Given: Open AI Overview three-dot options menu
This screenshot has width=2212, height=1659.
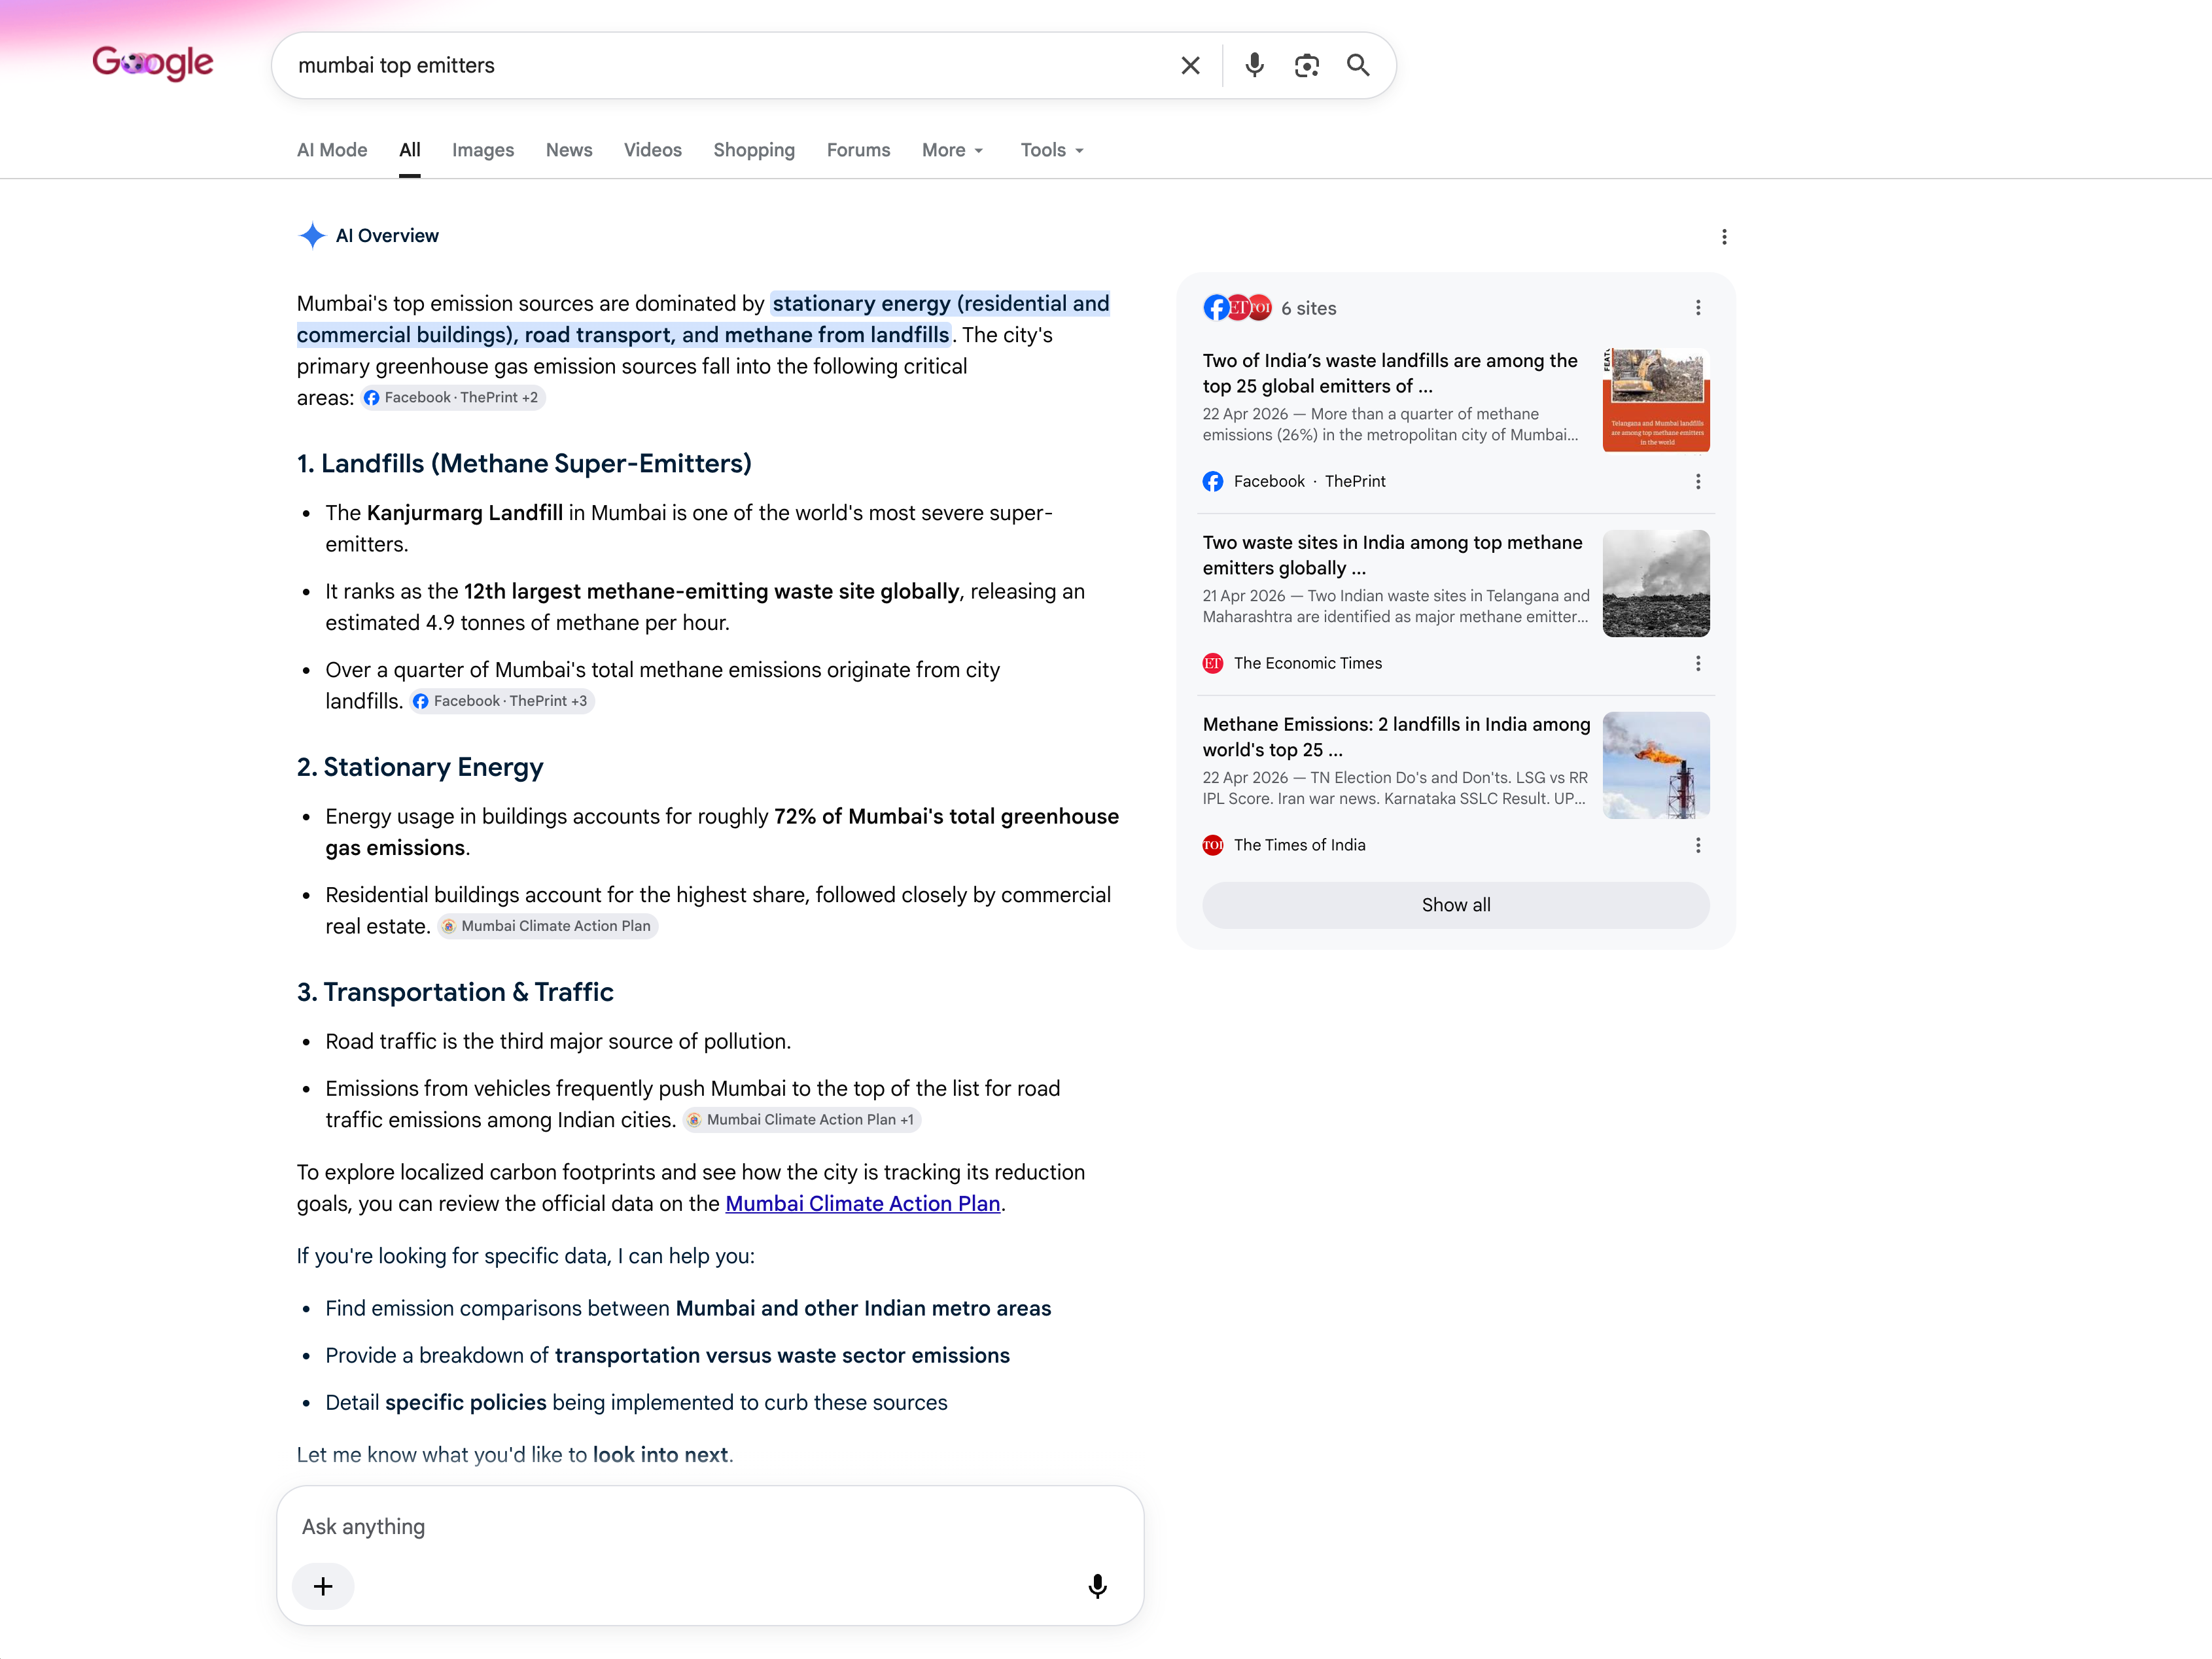Looking at the screenshot, I should pos(1724,237).
